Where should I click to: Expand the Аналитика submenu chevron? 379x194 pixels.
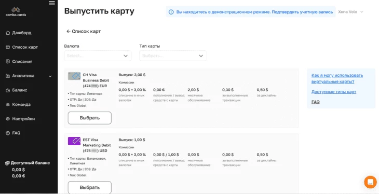tap(50, 76)
